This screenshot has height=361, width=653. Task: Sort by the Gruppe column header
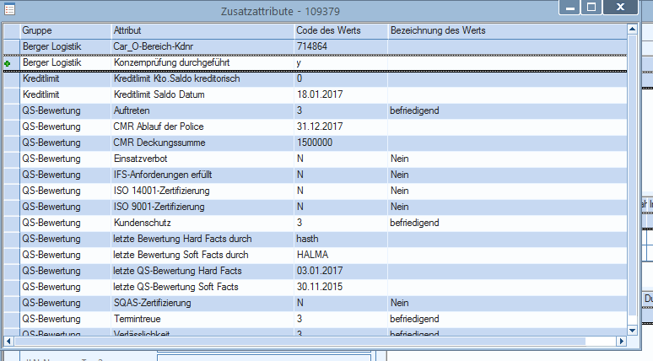[x=65, y=30]
